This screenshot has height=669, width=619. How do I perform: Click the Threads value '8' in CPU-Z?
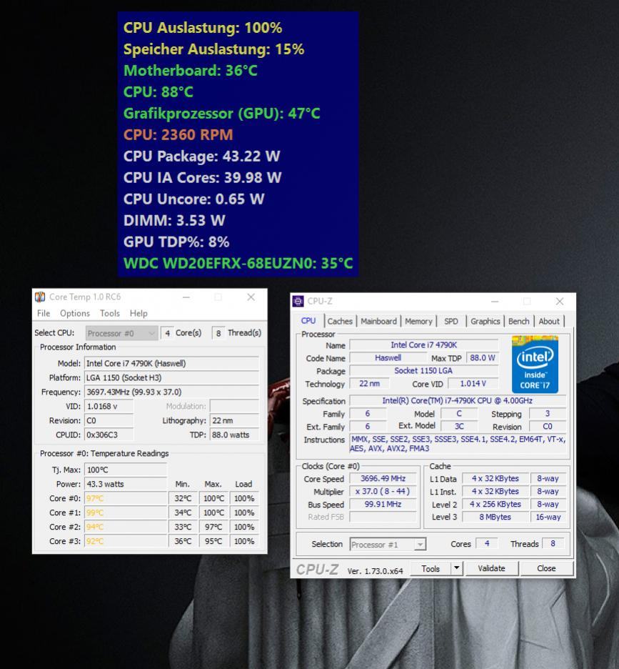pos(553,543)
